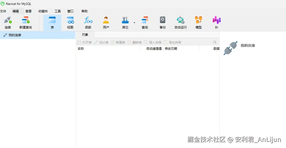The image size is (286, 148).
Task: Open the 函数 (Function) objects
Action: pyautogui.click(x=88, y=23)
